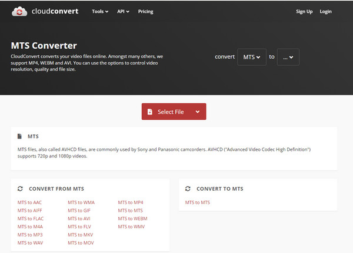The width and height of the screenshot is (353, 253).
Task: Click the refresh icon beside Convert To MTS
Action: (188, 189)
